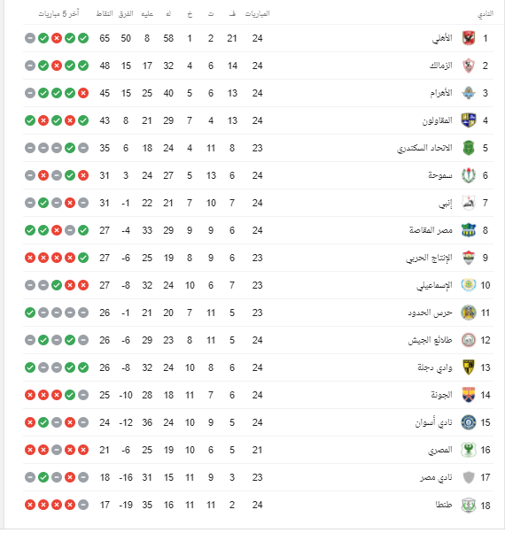Click the طنطا team name in last row
This screenshot has height=533, width=505.
point(444,505)
